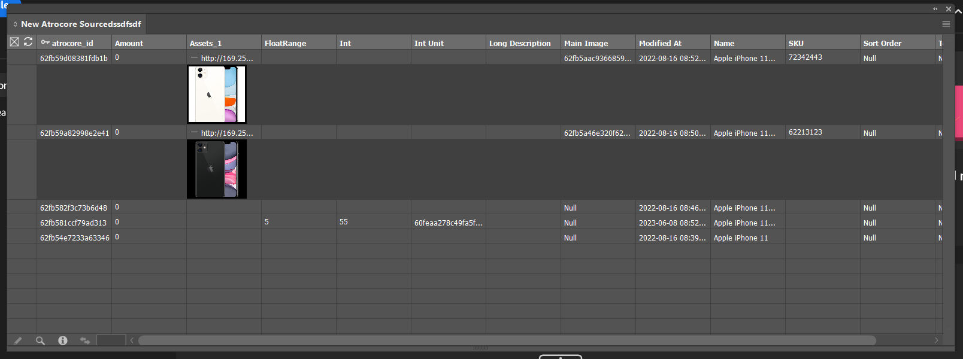Viewport: 963px width, 359px height.
Task: Click the magnifying glass search icon
Action: [x=40, y=340]
